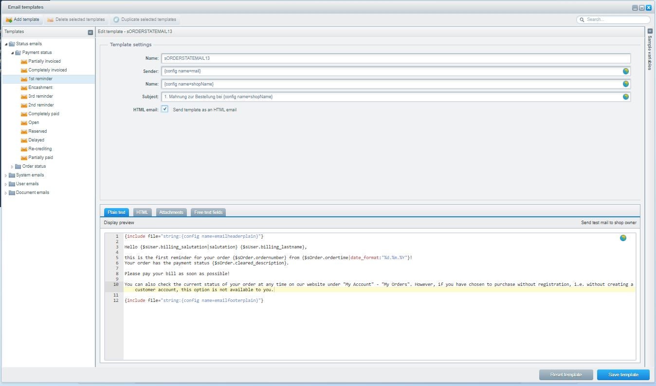The height and width of the screenshot is (386, 656).
Task: Open the 3rd reminder template
Action: point(41,96)
